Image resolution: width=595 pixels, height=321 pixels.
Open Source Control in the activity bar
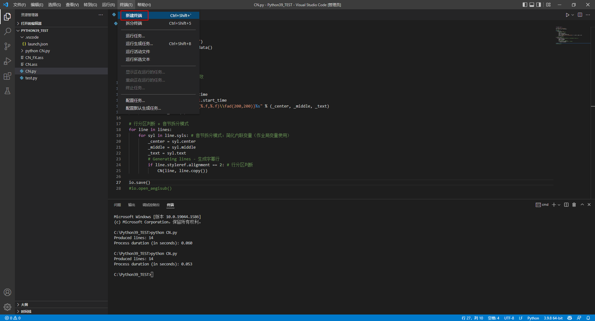(7, 46)
